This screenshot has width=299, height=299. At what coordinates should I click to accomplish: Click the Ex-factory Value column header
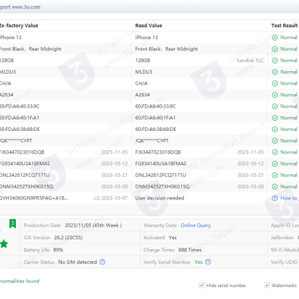coord(19,25)
